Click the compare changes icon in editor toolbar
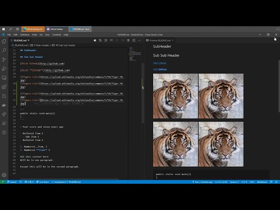The image size is (280, 210). tap(100, 40)
